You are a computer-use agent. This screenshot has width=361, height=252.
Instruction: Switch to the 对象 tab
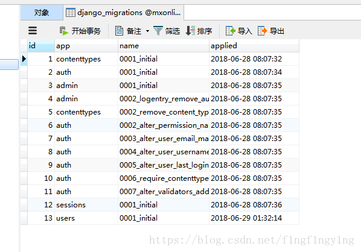[x=42, y=13]
